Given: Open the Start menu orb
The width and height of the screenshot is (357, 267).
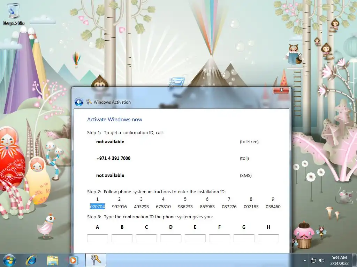Looking at the screenshot, I should [x=9, y=260].
